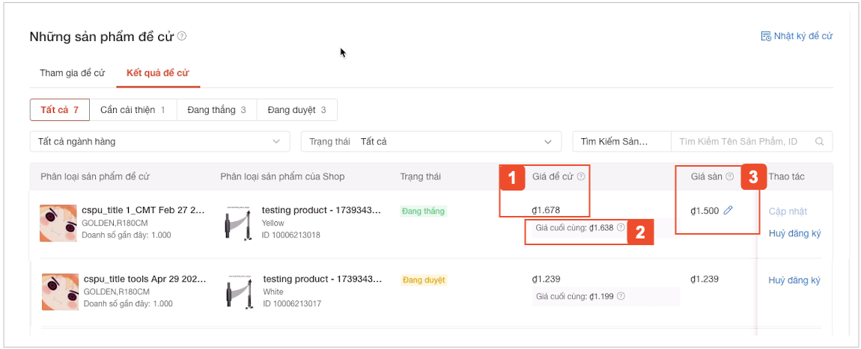Screen dimensions: 861x349
Task: Filter by Tất cả 7
Action: [59, 110]
